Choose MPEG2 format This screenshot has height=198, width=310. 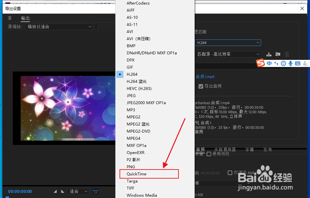click(x=133, y=117)
